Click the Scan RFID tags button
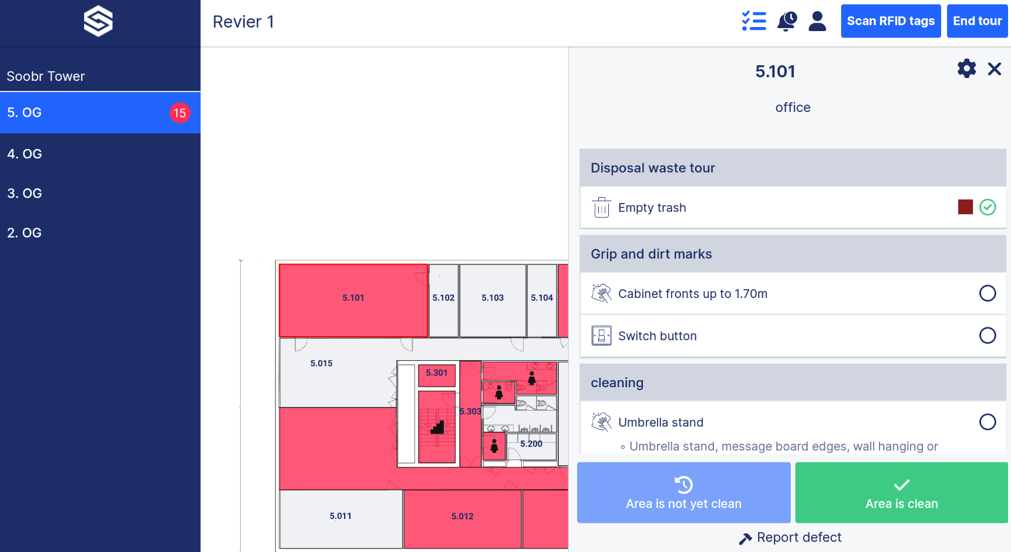The height and width of the screenshot is (552, 1011). (x=891, y=21)
